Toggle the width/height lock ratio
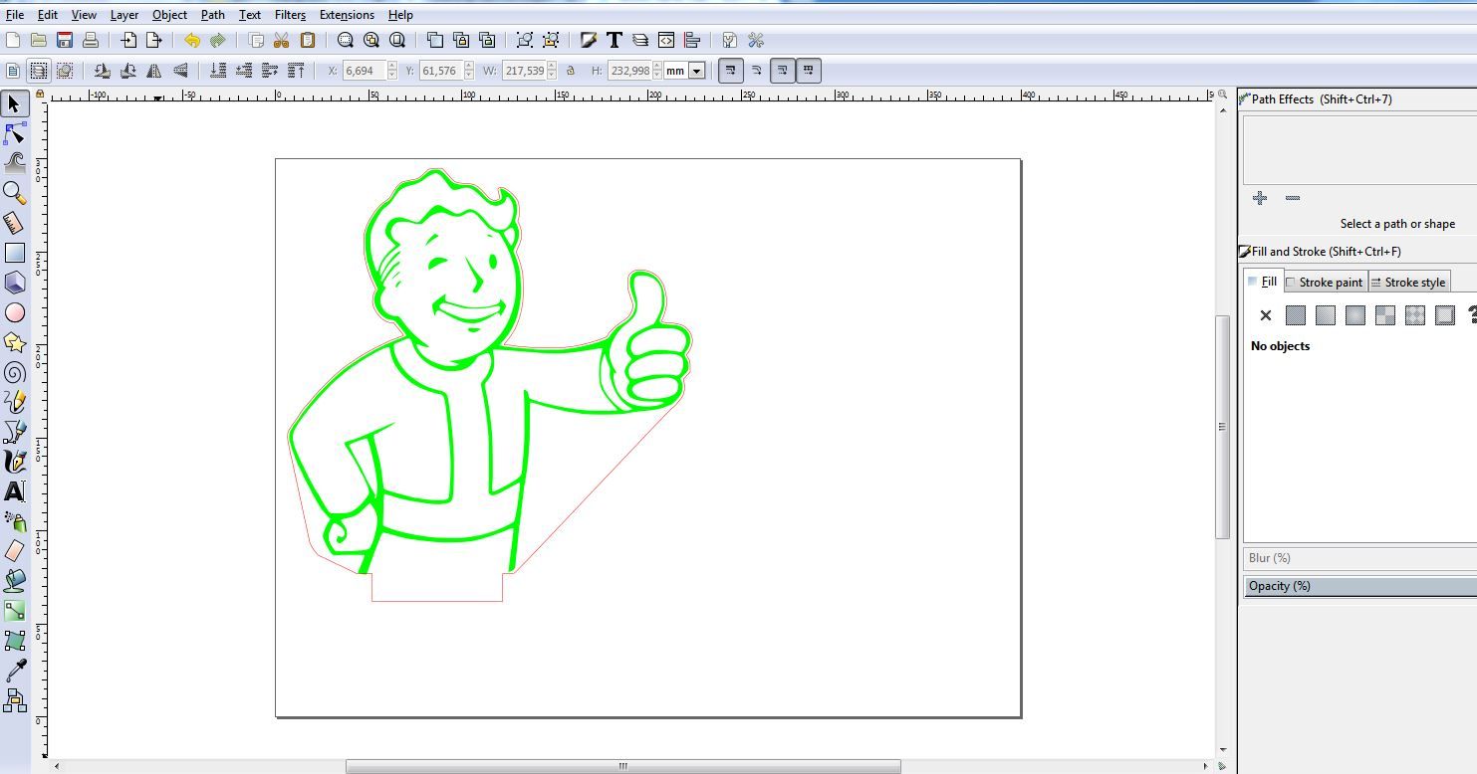 [x=571, y=71]
